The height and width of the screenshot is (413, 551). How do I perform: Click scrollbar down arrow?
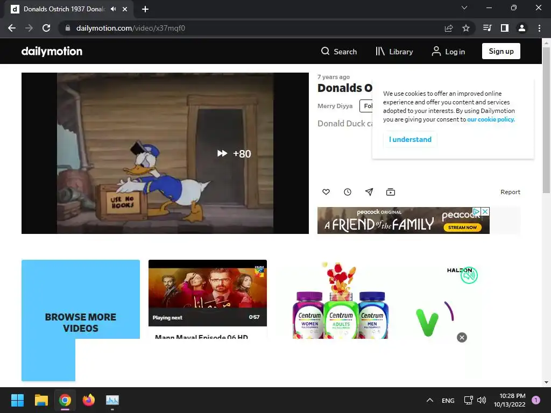tap(546, 382)
